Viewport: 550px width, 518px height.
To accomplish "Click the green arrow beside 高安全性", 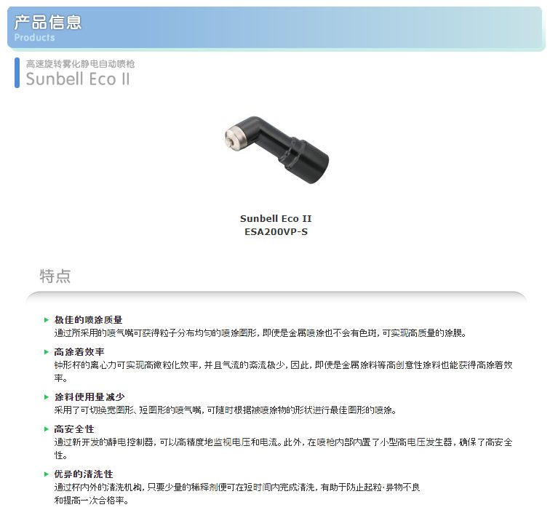I will click(47, 429).
